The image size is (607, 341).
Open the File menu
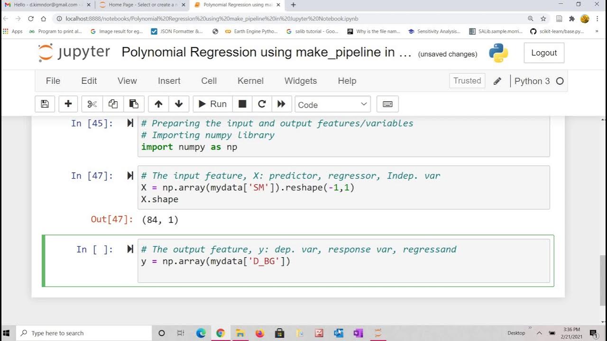[53, 81]
